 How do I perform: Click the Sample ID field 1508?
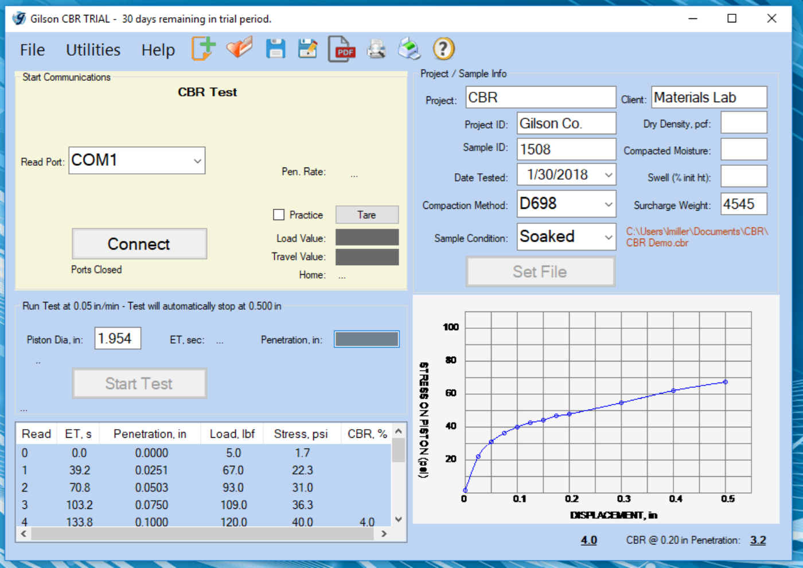567,149
